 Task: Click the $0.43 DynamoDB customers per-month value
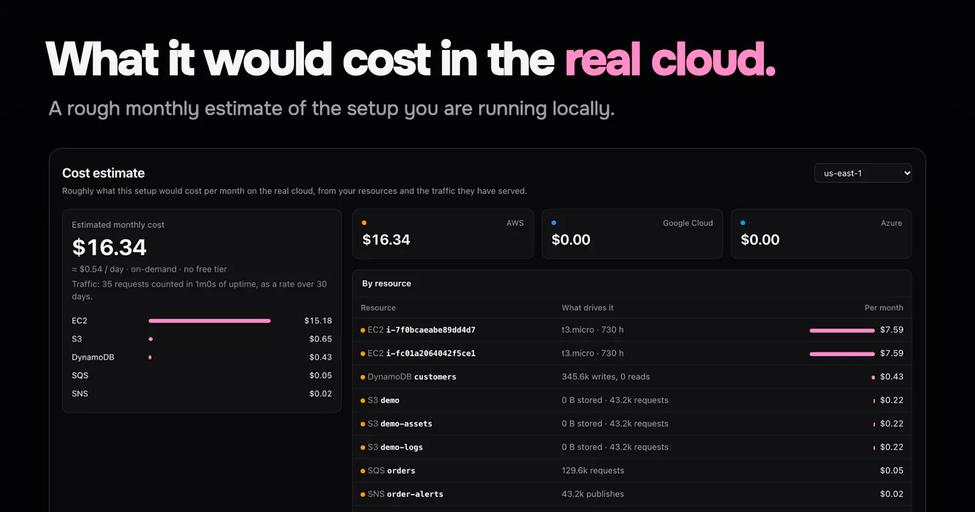pyautogui.click(x=892, y=377)
